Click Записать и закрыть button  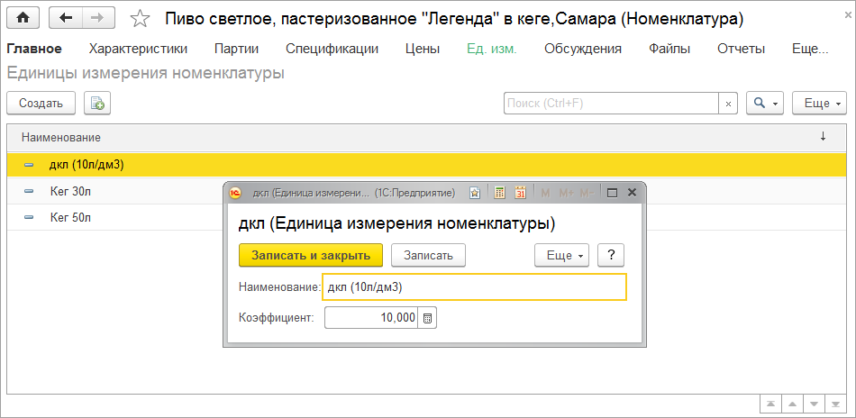(311, 255)
